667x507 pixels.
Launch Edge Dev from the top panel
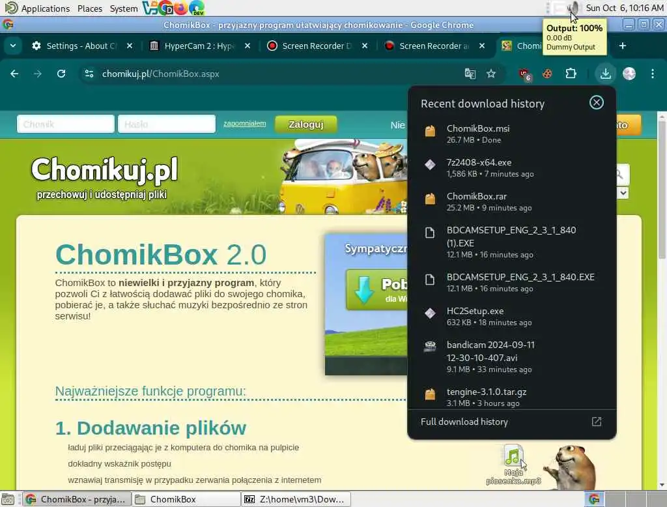197,8
